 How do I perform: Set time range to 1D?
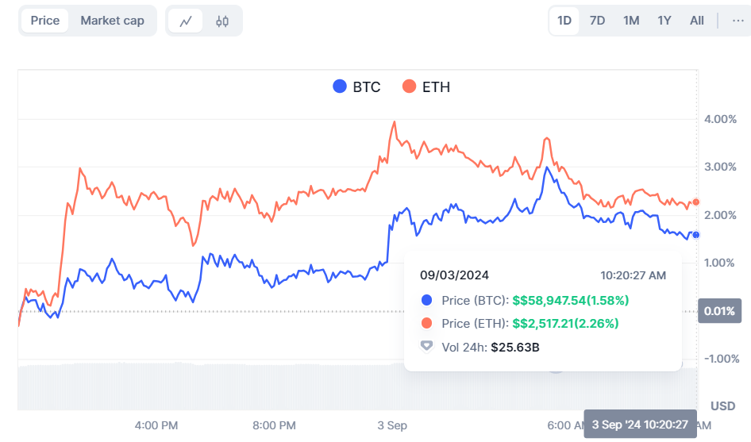[x=564, y=21]
